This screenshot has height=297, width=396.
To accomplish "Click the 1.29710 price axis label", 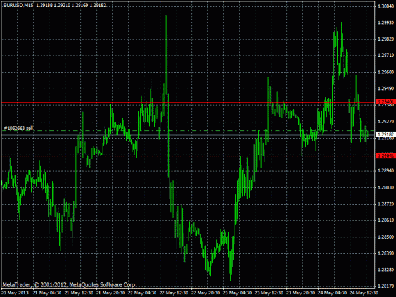I will pyautogui.click(x=386, y=55).
